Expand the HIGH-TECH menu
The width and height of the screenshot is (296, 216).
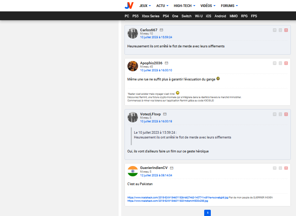pos(185,6)
